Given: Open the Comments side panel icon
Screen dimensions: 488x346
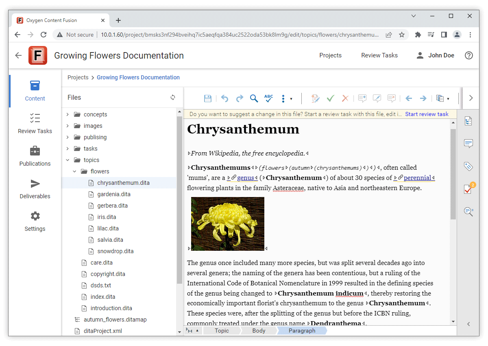Looking at the screenshot, I should (x=468, y=143).
